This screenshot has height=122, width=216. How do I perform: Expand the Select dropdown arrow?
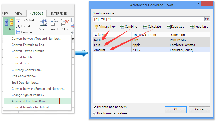click(x=43, y=33)
